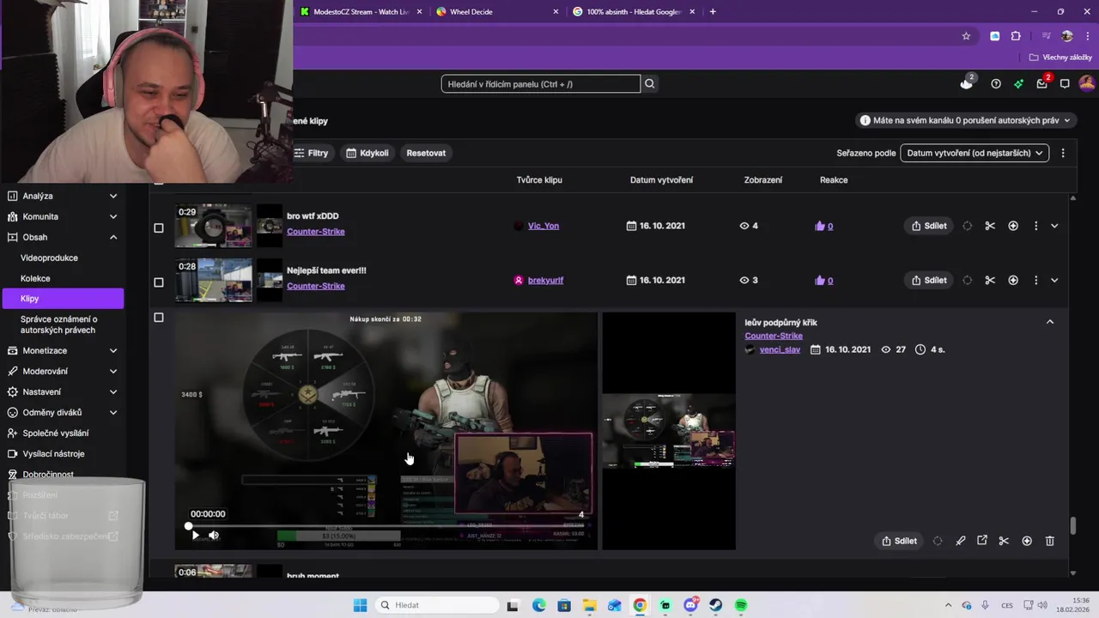Open Videoprodukce in the sidebar
This screenshot has height=618, width=1099.
pyautogui.click(x=49, y=257)
